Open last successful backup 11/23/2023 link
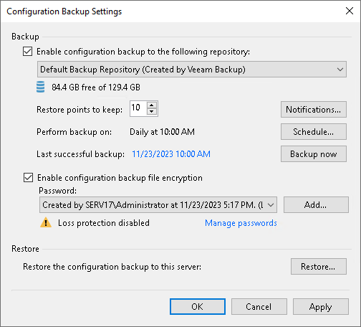This screenshot has height=327, width=361. 171,154
